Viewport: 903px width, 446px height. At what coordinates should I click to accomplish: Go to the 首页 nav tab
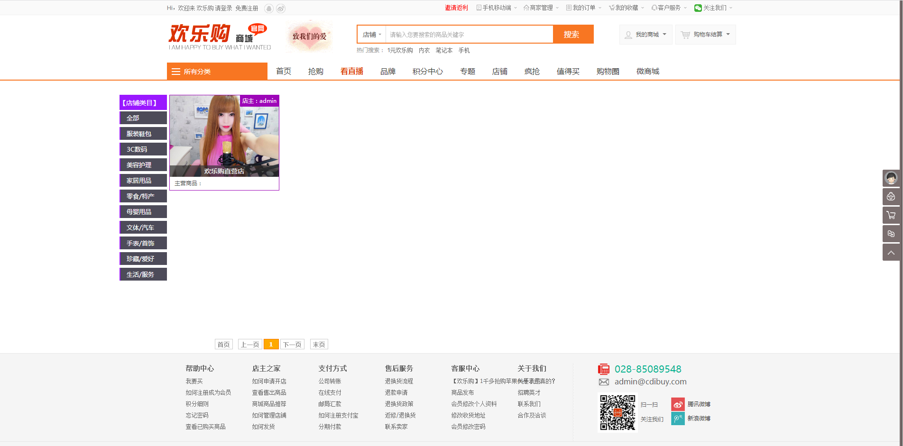[x=284, y=72]
